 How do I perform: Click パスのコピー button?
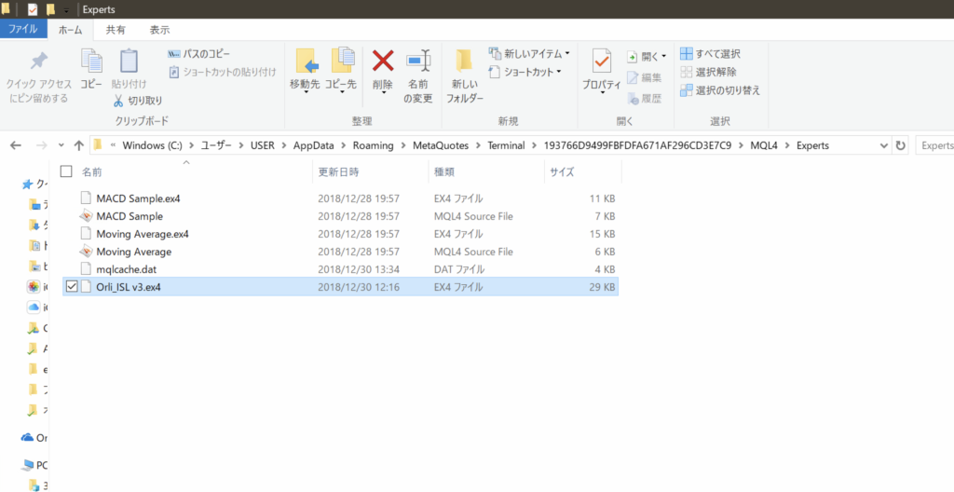coord(206,54)
